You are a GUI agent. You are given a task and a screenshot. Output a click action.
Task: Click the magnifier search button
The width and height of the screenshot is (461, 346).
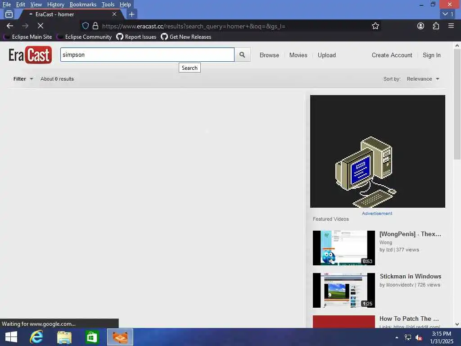click(x=242, y=55)
